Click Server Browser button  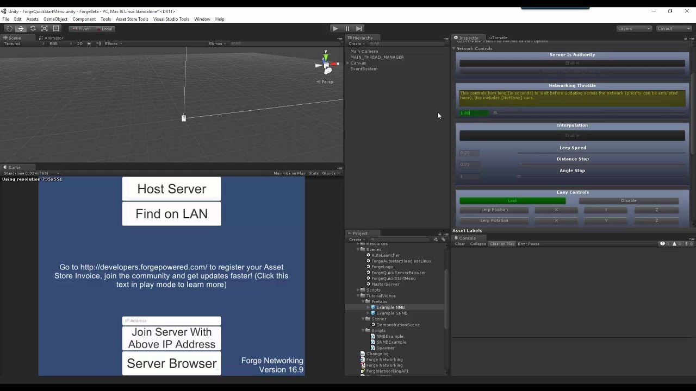[x=172, y=363]
